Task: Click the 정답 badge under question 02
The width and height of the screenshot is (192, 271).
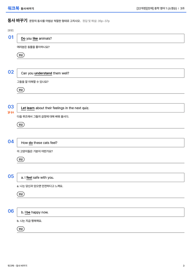Action: (20, 90)
